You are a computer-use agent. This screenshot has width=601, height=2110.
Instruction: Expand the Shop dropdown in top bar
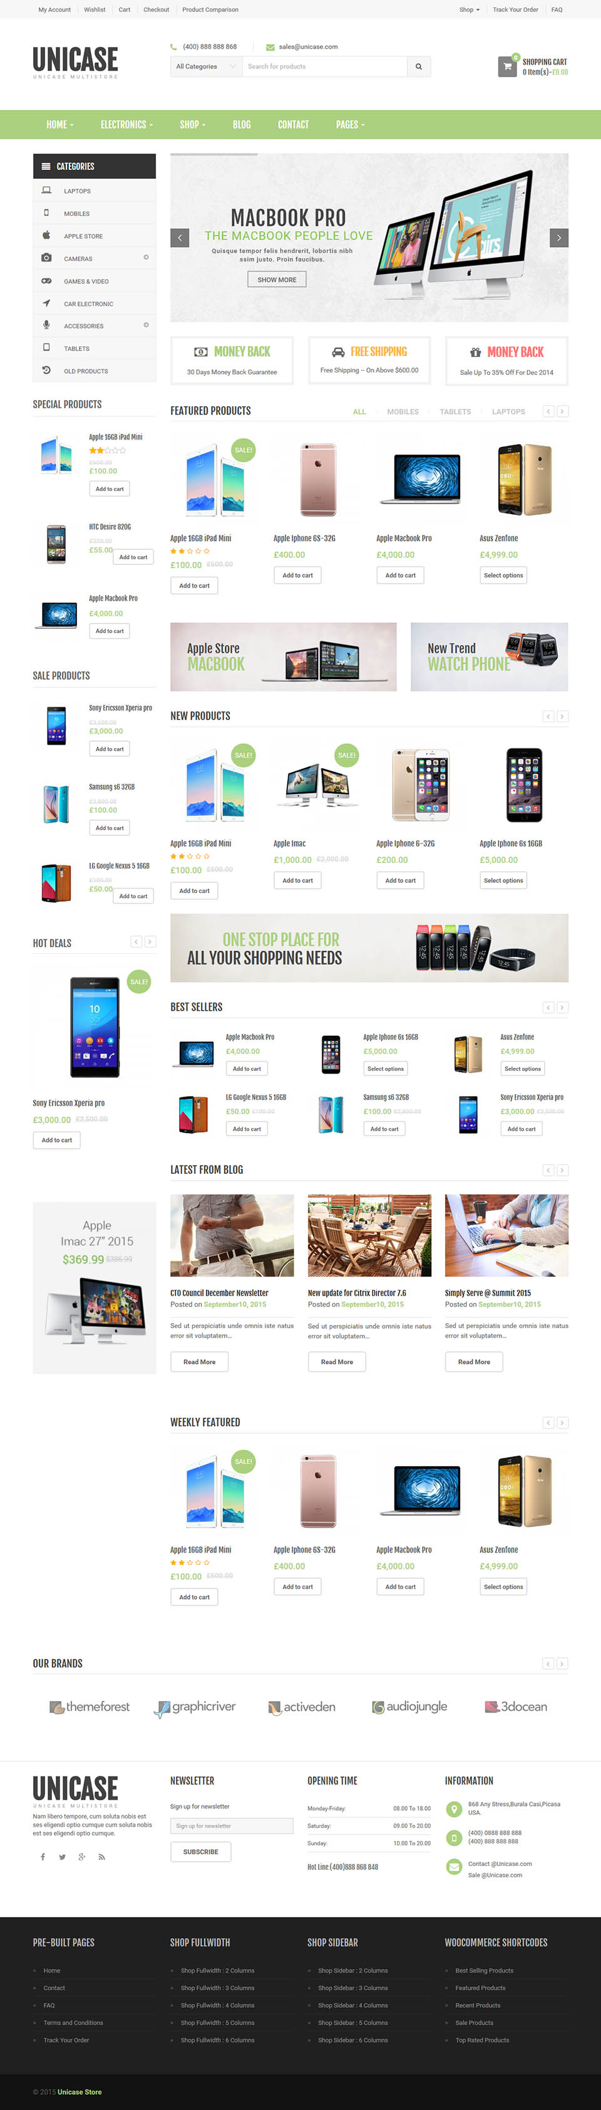[470, 10]
